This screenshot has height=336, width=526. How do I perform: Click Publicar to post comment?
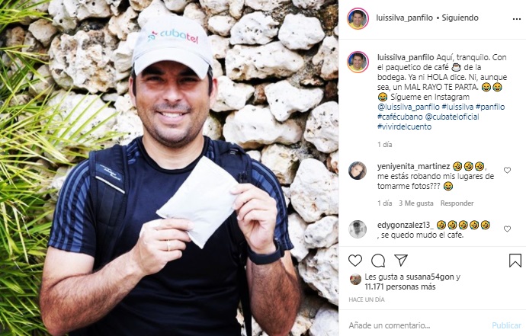pyautogui.click(x=506, y=325)
